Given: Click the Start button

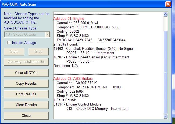Looking at the screenshot, I should pyautogui.click(x=14, y=51).
